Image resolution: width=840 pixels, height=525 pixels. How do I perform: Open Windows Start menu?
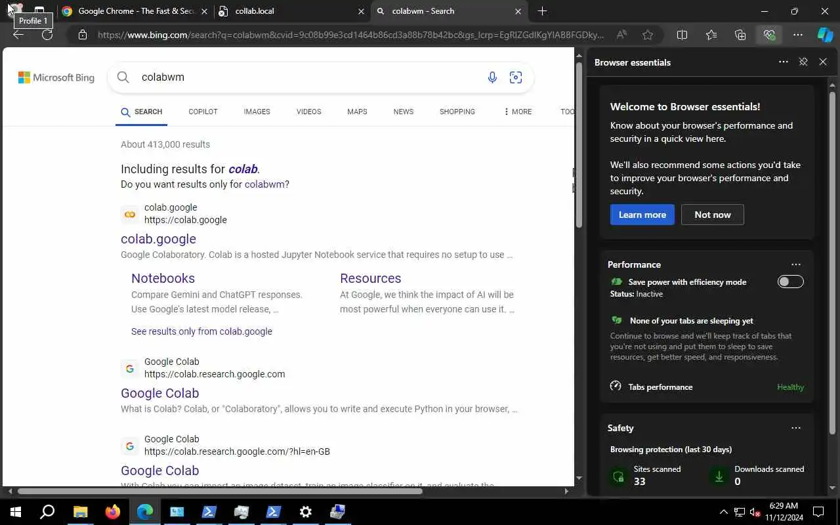16,512
